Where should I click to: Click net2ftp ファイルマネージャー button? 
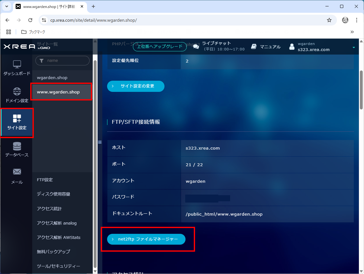[x=146, y=239]
